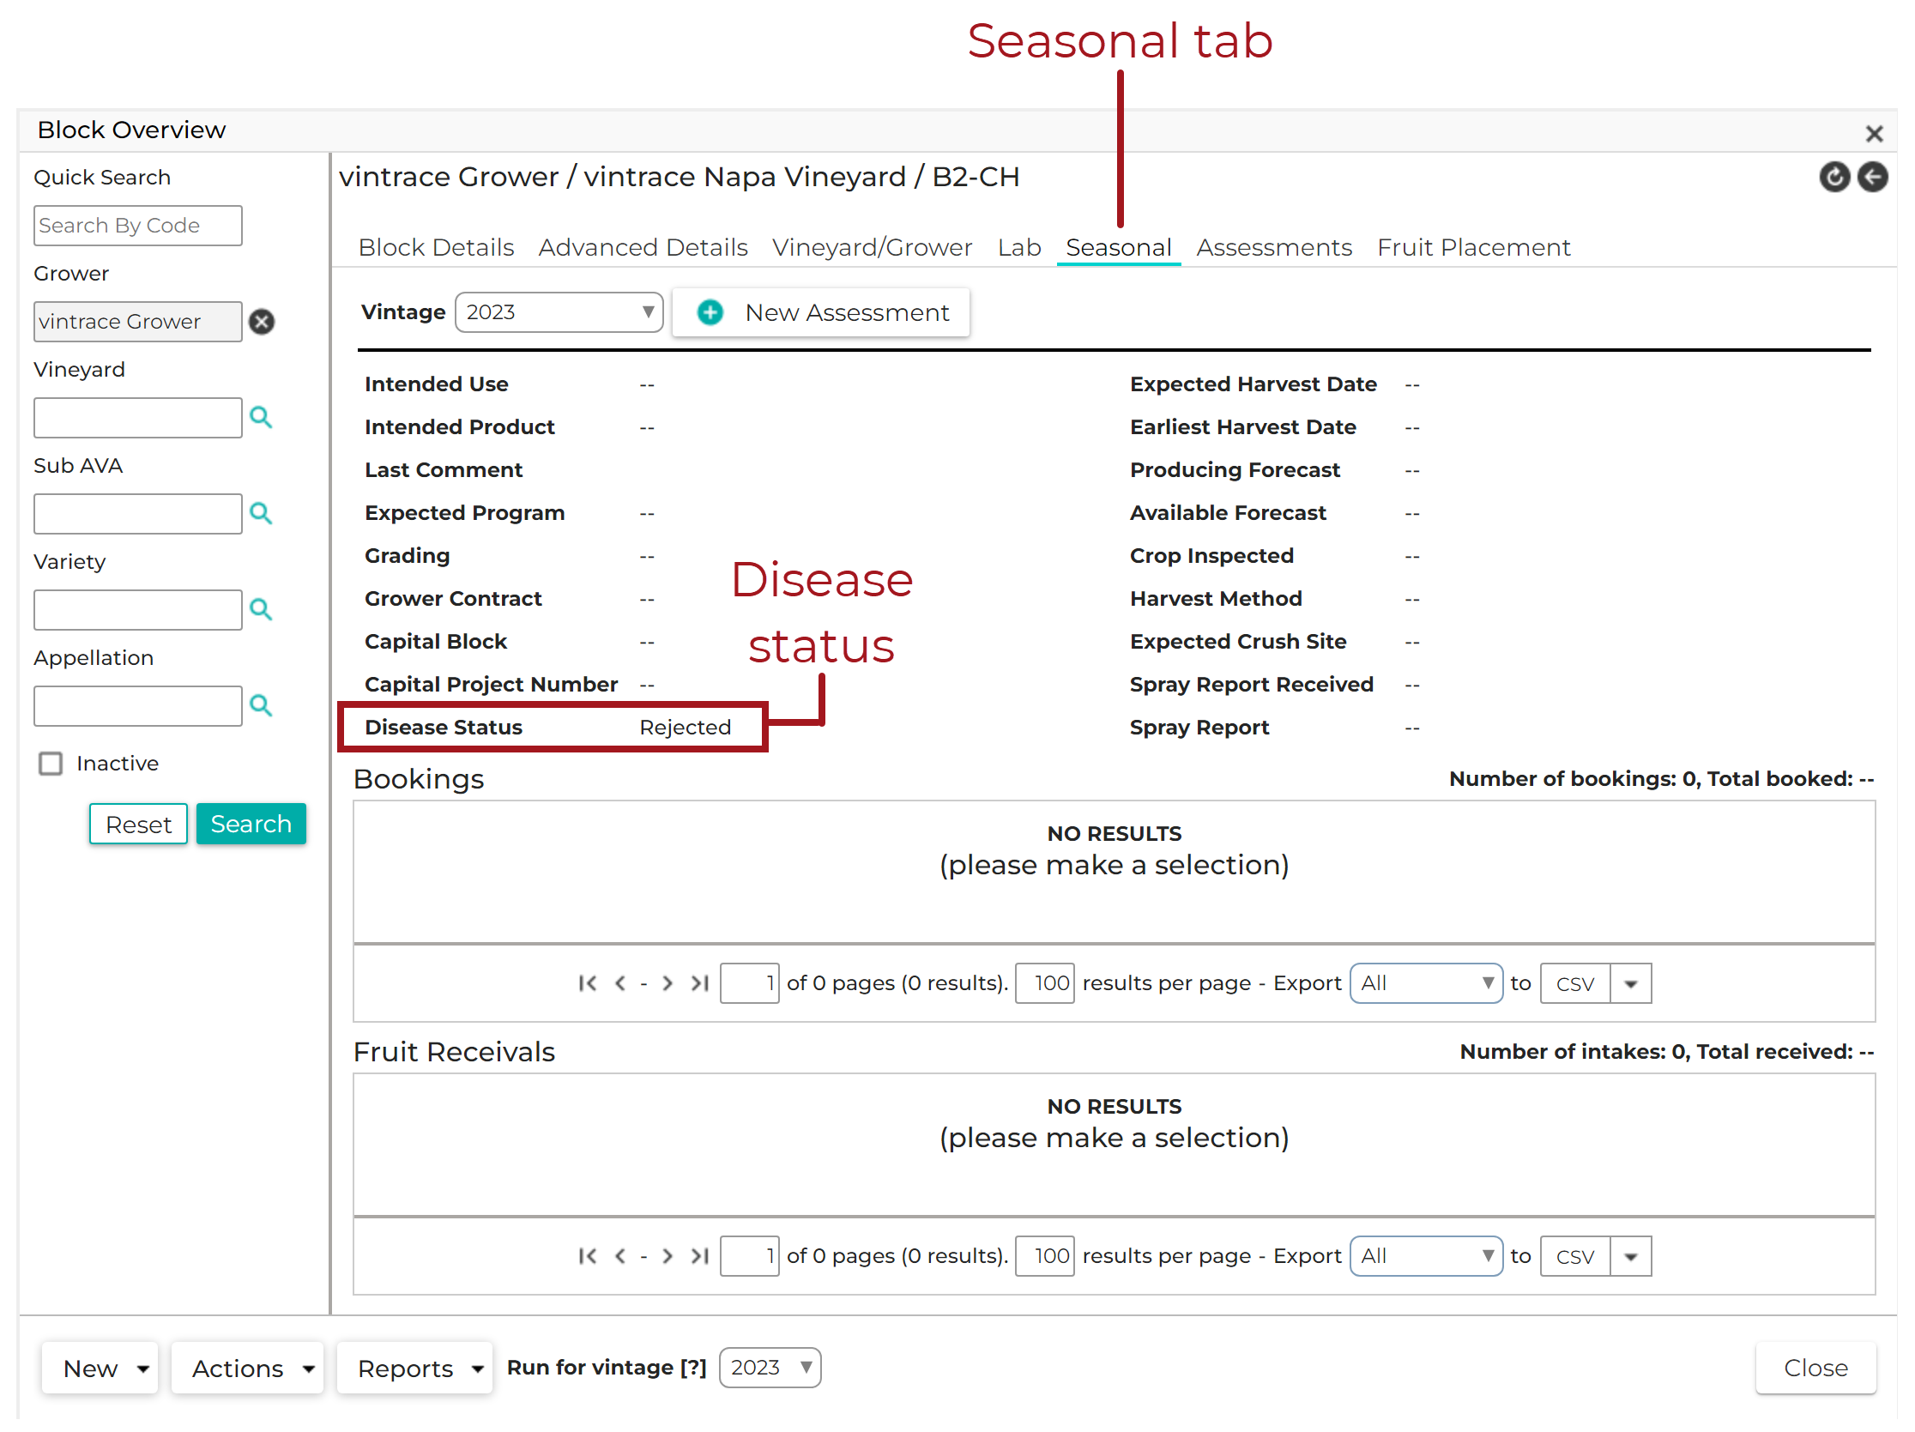Open Appellation lookup magnifier icon
Image resolution: width=1915 pixels, height=1432 pixels.
[x=261, y=705]
